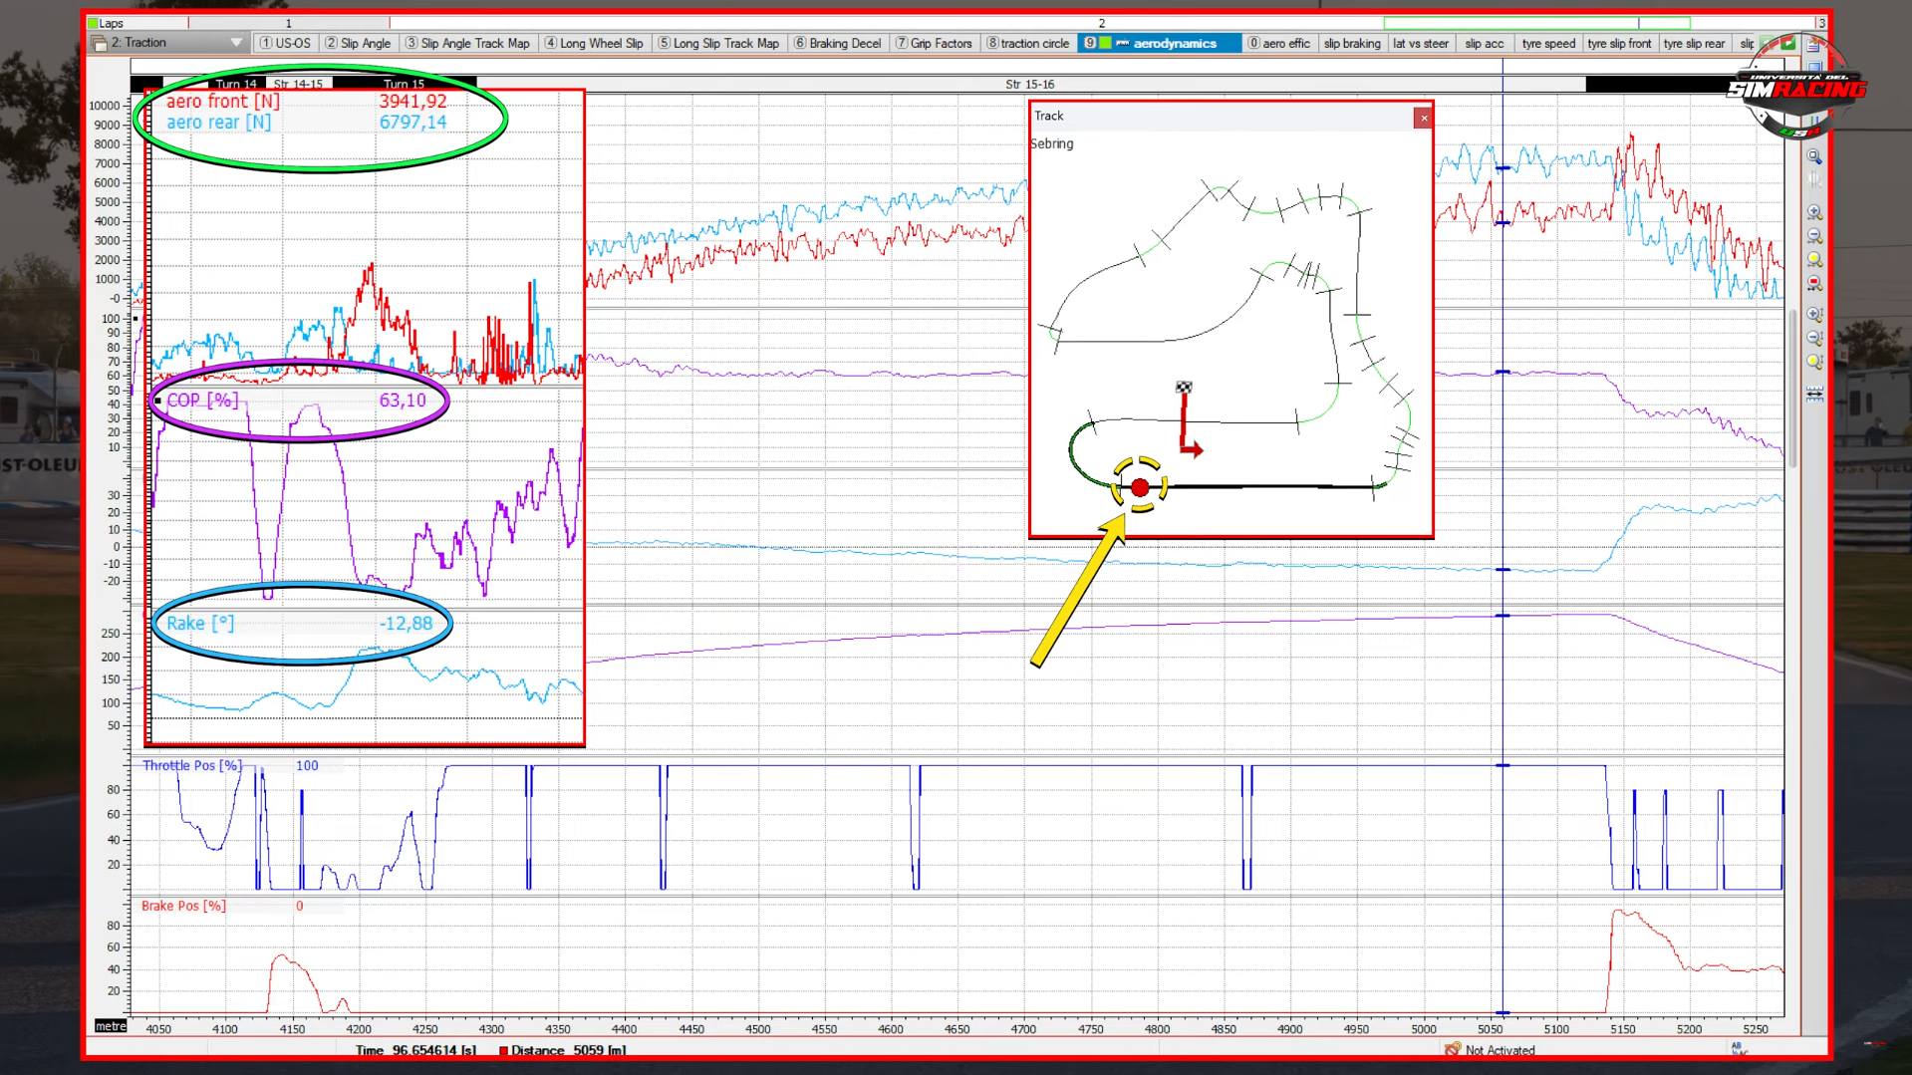This screenshot has height=1075, width=1912.
Task: Click horizontal zoom in icon
Action: pos(1814,212)
